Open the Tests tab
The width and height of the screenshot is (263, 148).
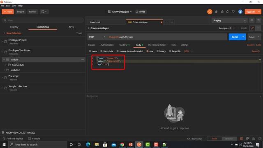click(x=173, y=45)
